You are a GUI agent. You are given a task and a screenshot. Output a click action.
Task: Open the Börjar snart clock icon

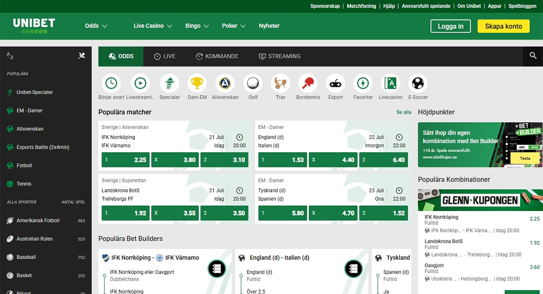pos(111,83)
